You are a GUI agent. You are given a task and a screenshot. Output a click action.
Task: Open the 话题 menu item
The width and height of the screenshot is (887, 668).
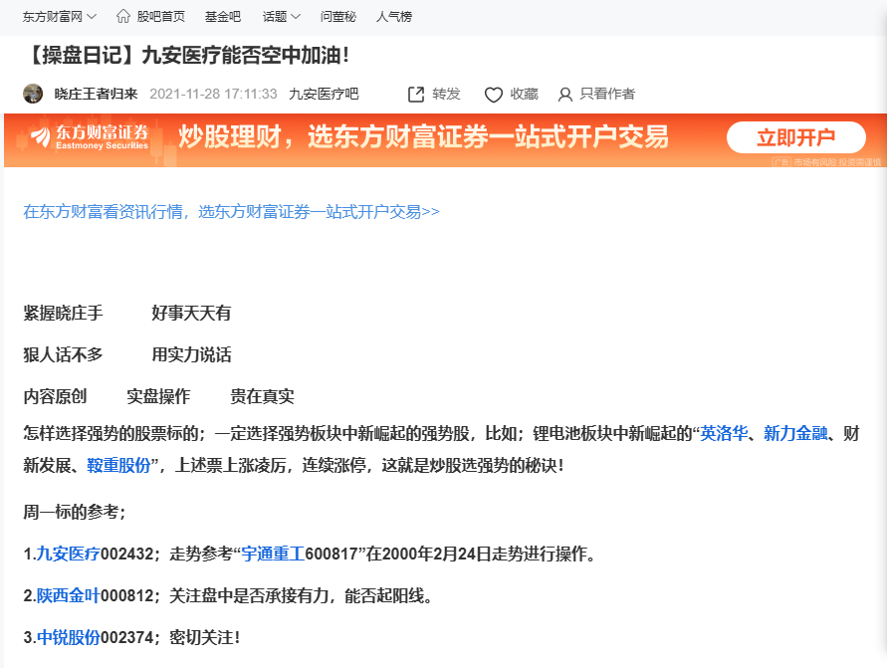(275, 17)
